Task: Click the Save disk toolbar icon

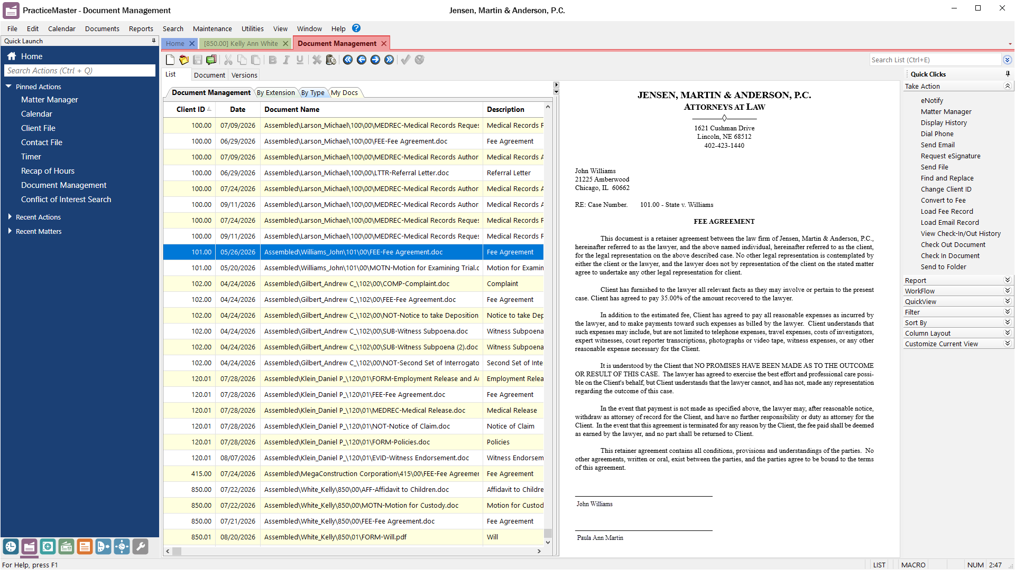Action: 198,60
